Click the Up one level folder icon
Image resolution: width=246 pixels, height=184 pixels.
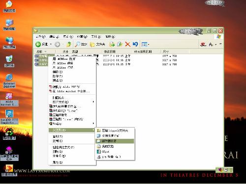click(69, 44)
